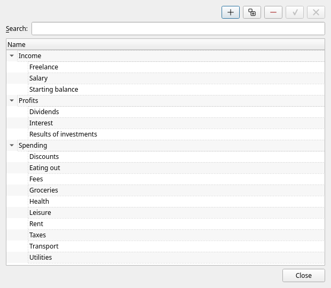Collapse the Spending category
331x288 pixels.
pos(12,145)
